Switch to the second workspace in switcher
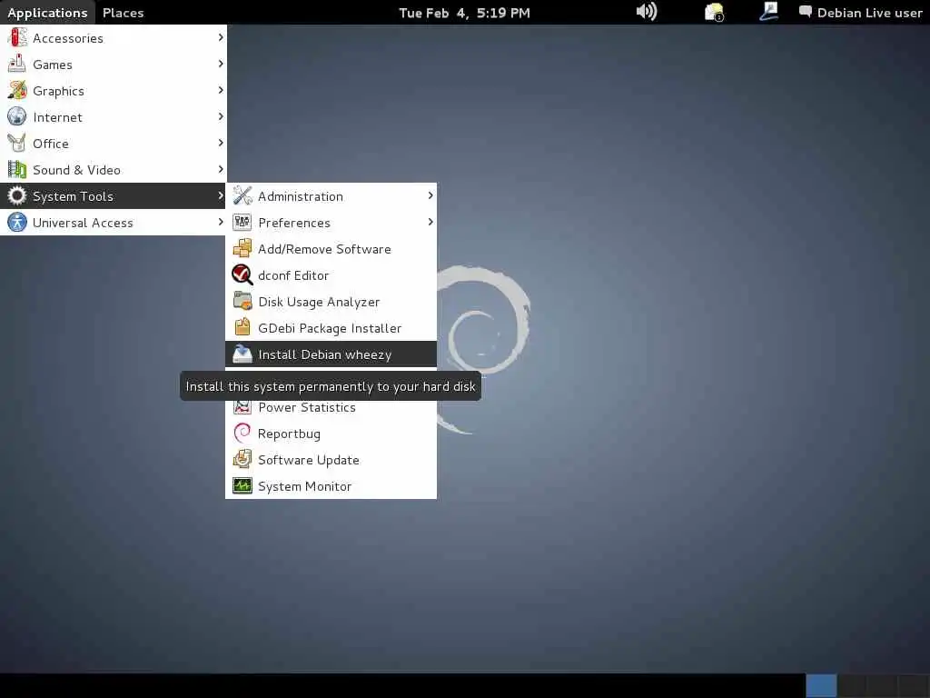 (852, 685)
